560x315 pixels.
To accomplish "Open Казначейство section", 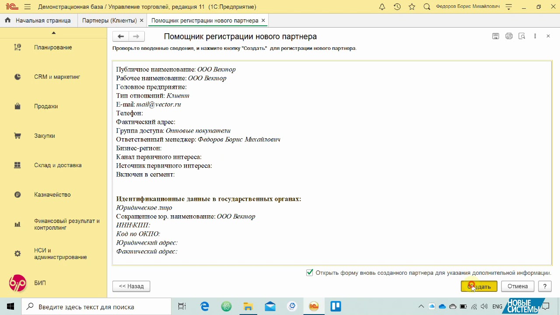I will pyautogui.click(x=53, y=195).
